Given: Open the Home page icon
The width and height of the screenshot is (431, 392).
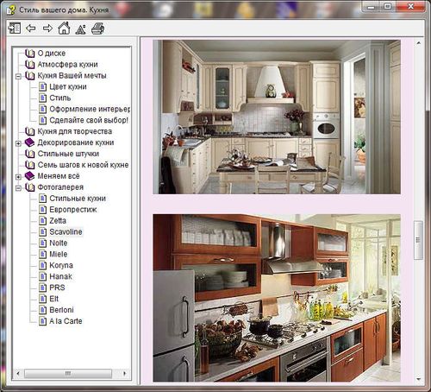Looking at the screenshot, I should (64, 28).
